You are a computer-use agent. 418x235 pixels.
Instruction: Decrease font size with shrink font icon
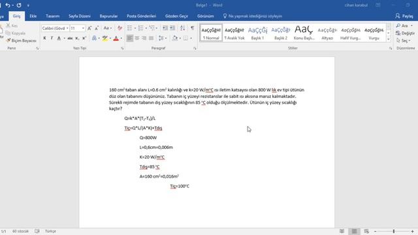[97, 28]
